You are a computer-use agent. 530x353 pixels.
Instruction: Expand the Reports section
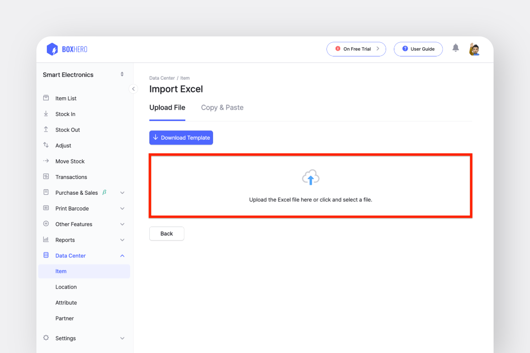(x=122, y=240)
